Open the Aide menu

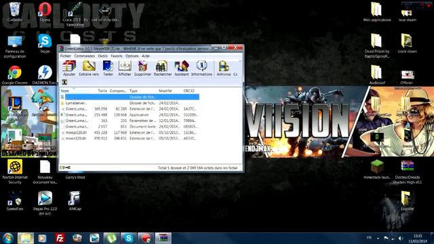point(146,56)
